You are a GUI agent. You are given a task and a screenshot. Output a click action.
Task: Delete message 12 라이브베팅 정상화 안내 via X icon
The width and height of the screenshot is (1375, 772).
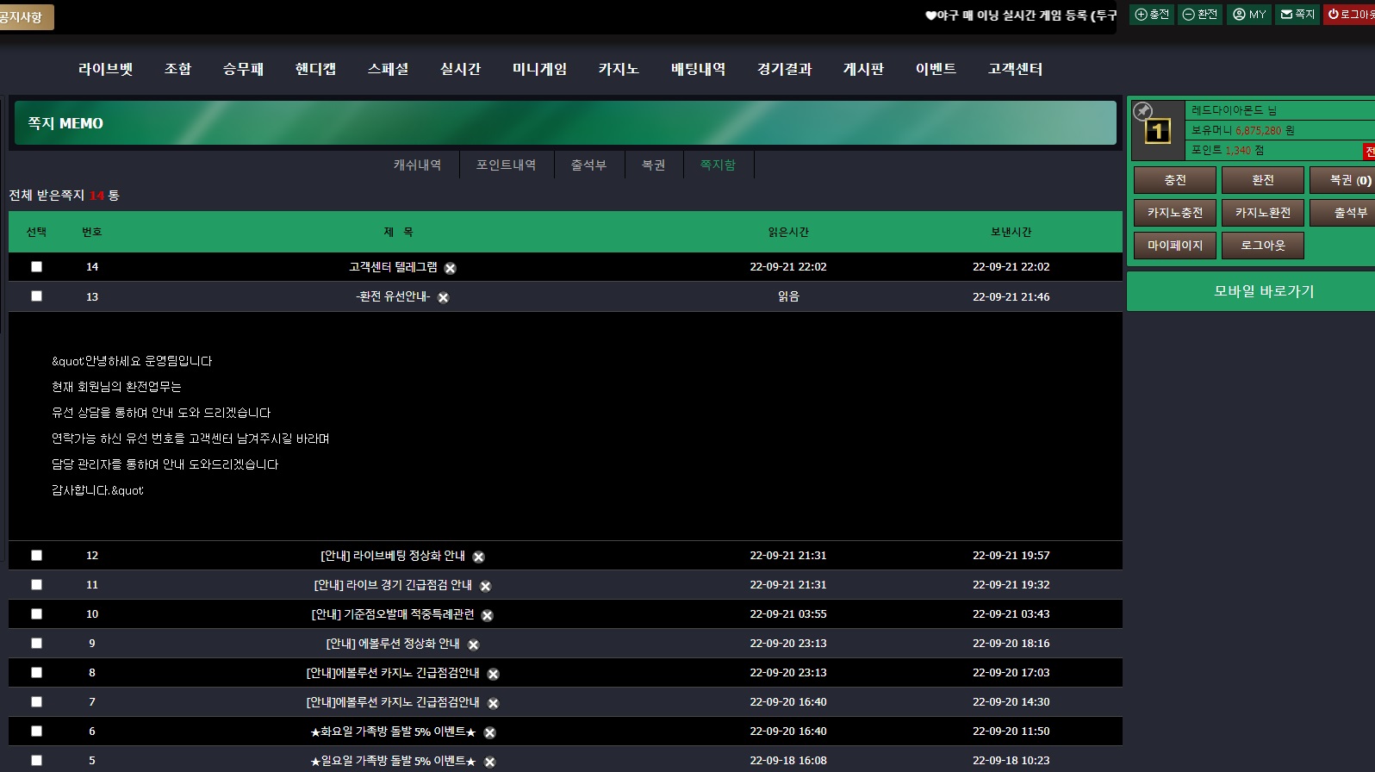coord(478,557)
